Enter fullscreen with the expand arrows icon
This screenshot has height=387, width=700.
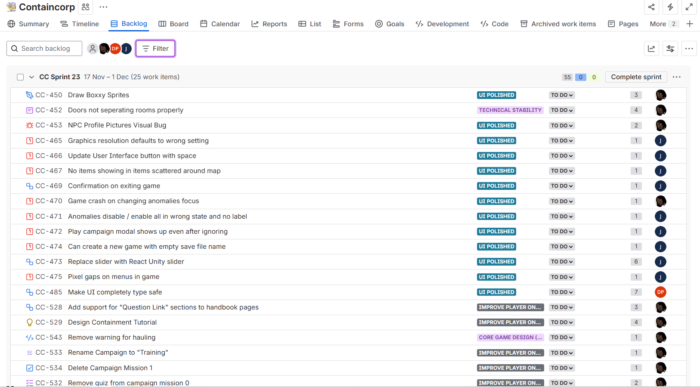pyautogui.click(x=689, y=7)
